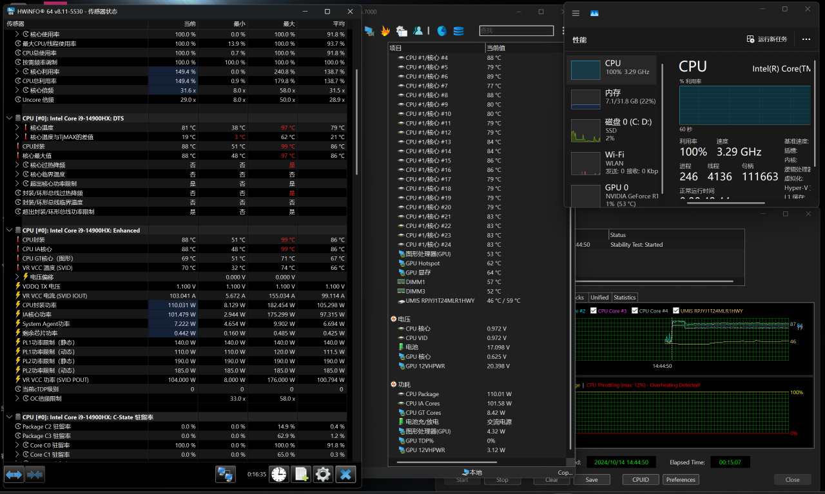
Task: Collapse the Intel Core i9-14900HX DTS section
Action: click(9, 119)
